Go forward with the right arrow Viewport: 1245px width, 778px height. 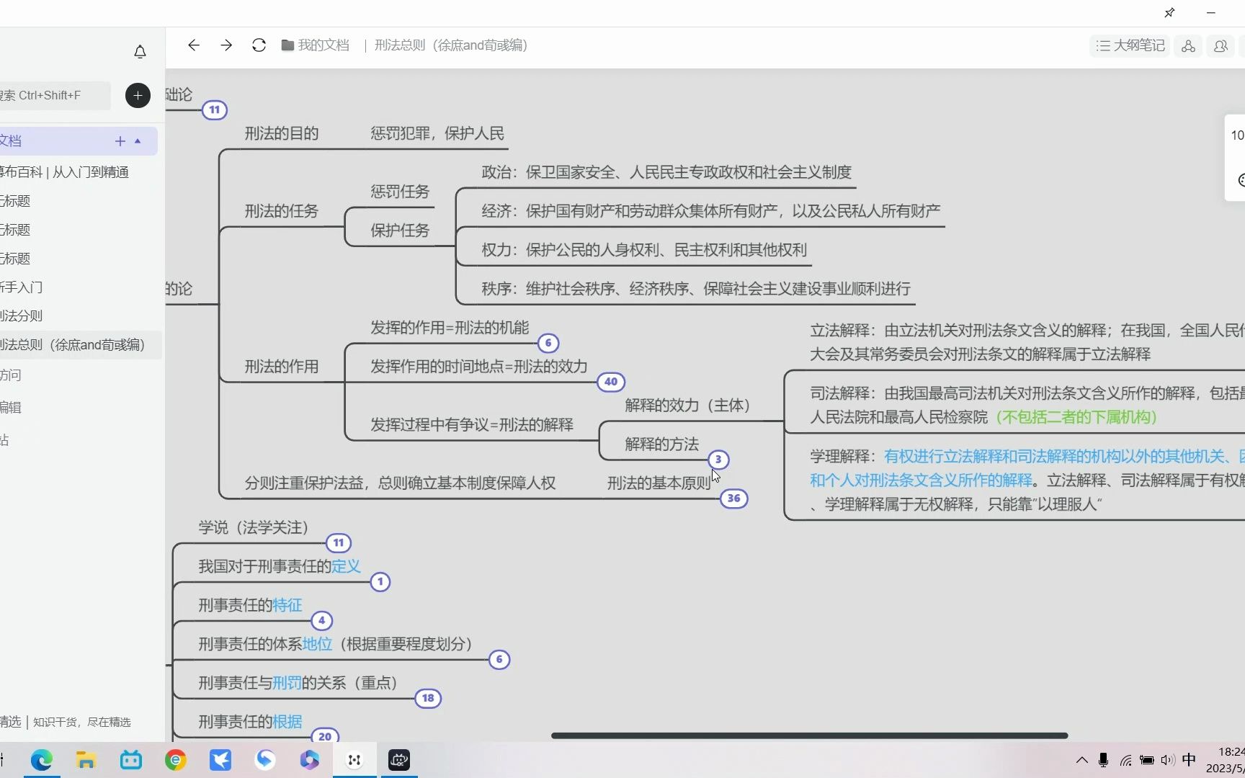click(226, 45)
